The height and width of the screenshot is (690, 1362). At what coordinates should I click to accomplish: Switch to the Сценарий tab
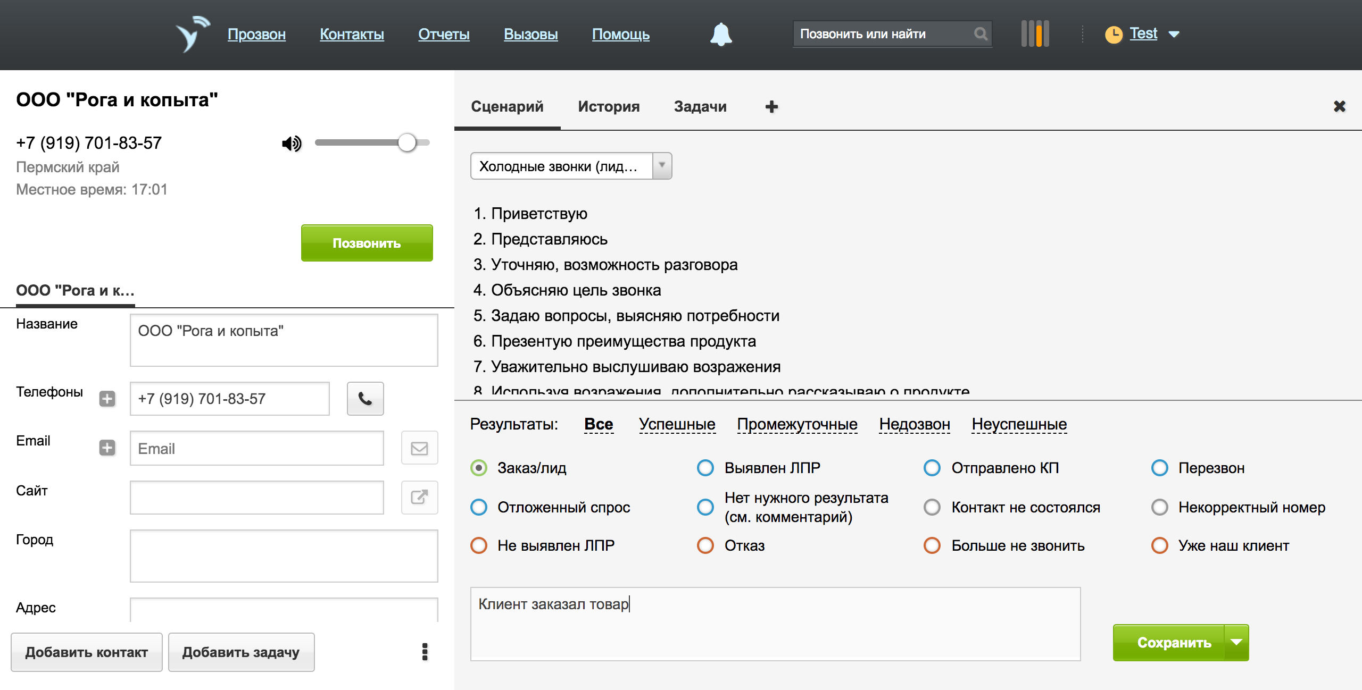[x=507, y=106]
